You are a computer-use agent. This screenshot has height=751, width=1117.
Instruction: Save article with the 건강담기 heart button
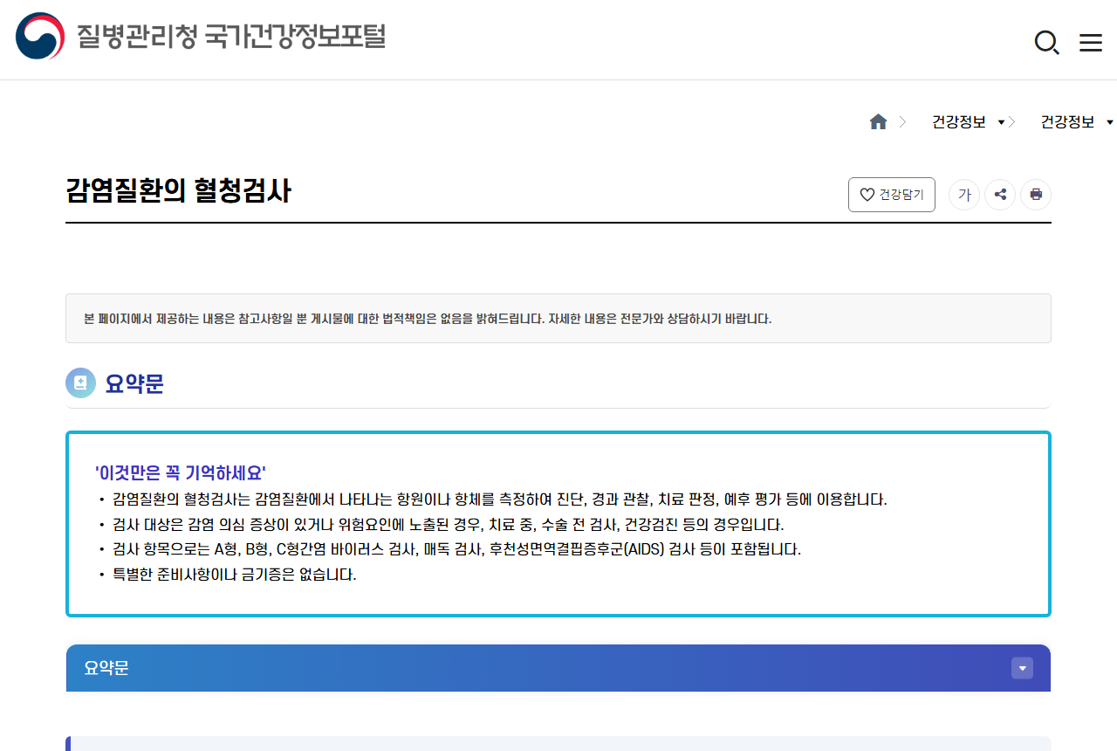pos(892,195)
